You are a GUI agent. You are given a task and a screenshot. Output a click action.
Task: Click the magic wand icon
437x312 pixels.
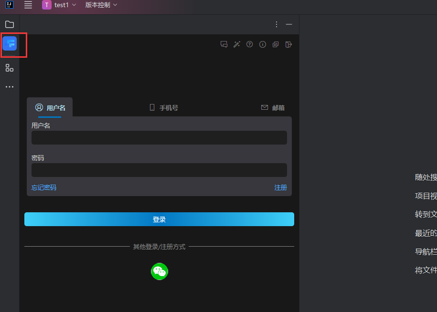[x=236, y=44]
